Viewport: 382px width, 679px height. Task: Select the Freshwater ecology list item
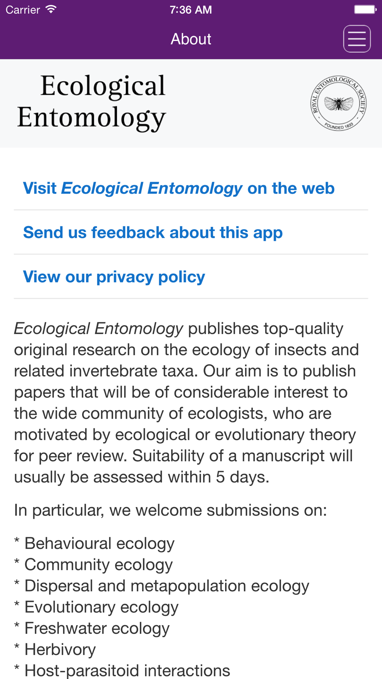coord(92,628)
